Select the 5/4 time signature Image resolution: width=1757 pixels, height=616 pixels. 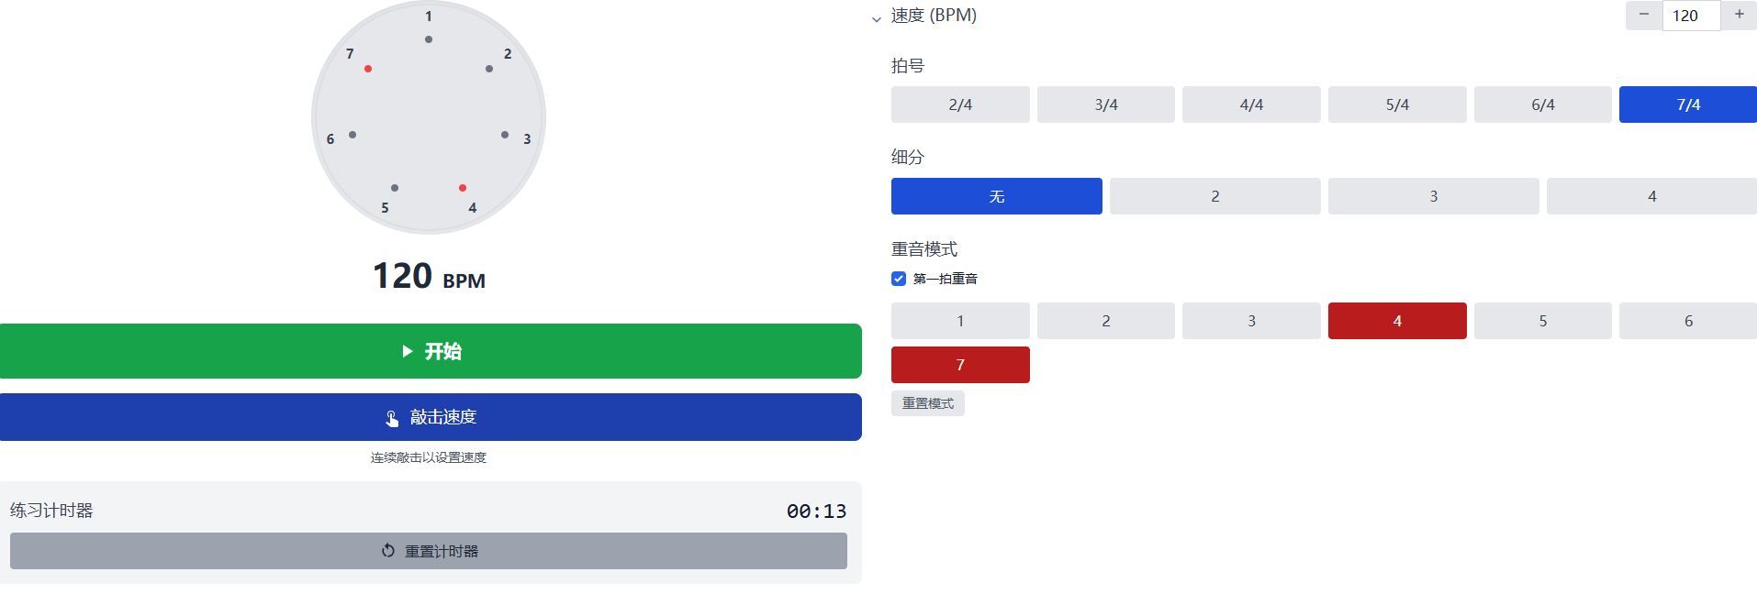(x=1396, y=104)
